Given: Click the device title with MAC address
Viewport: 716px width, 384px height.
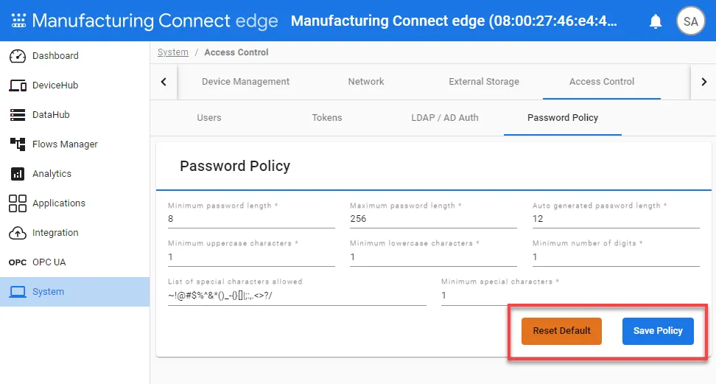Looking at the screenshot, I should (454, 21).
